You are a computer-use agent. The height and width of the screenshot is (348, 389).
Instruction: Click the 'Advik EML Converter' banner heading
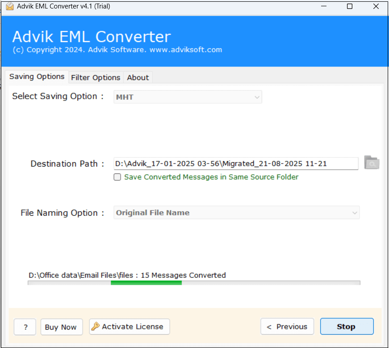coord(92,37)
